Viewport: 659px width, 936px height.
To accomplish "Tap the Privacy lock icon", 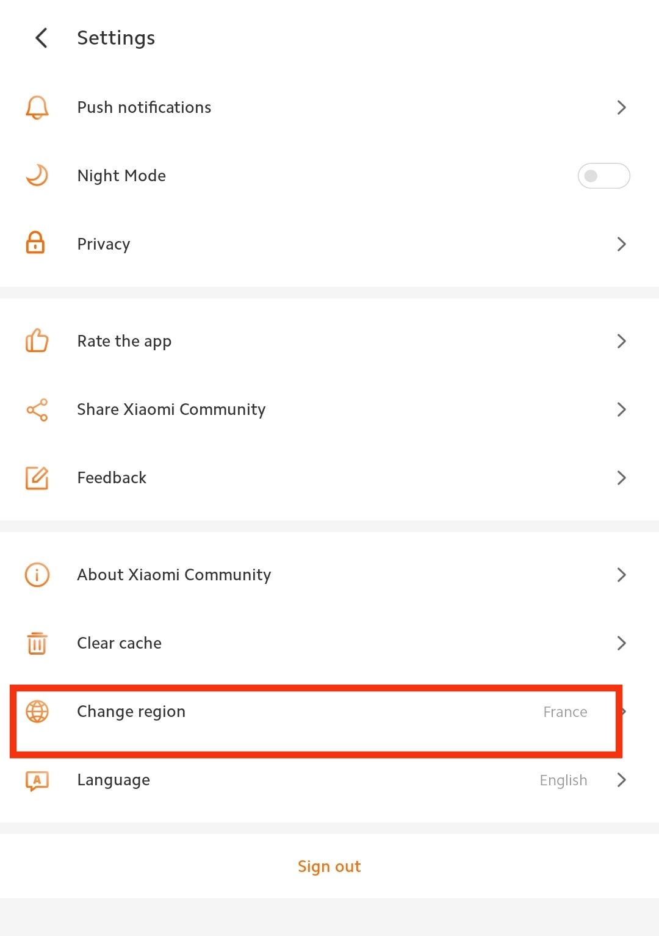I will click(x=36, y=243).
